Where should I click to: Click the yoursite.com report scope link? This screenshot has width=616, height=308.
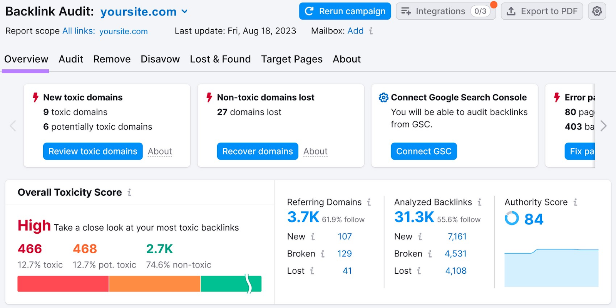(x=124, y=31)
